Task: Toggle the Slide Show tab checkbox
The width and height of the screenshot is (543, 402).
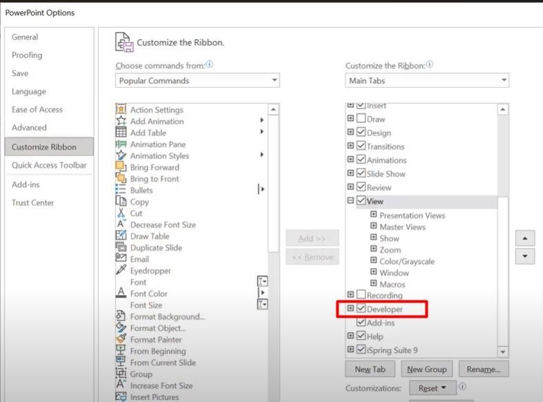Action: tap(361, 173)
